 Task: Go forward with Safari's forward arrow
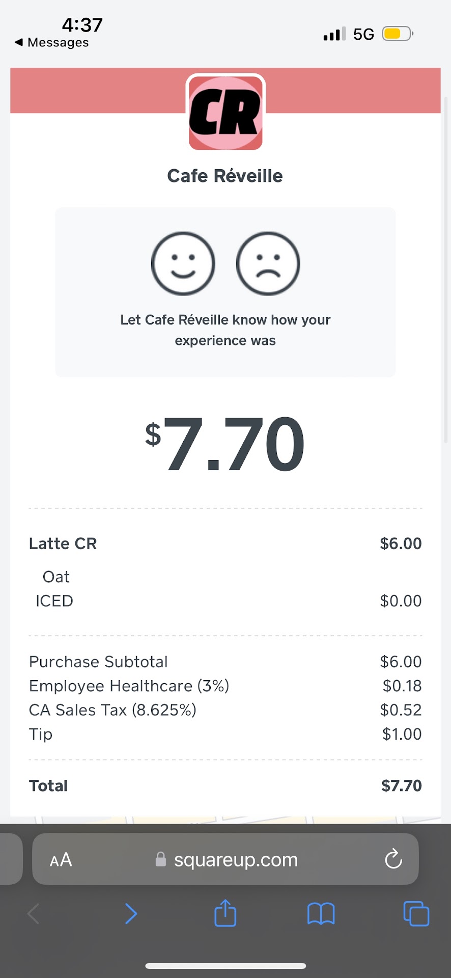point(131,914)
